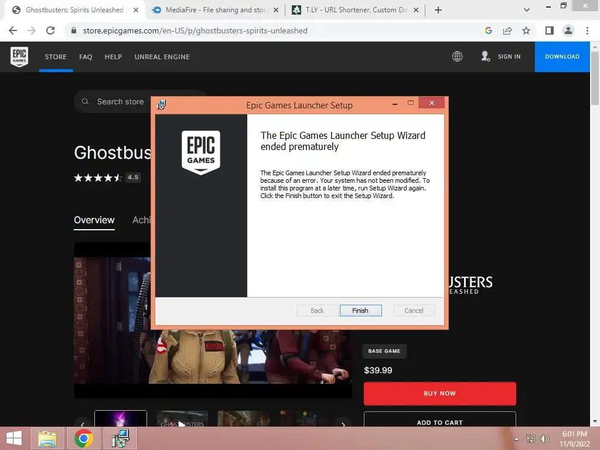This screenshot has width=600, height=450.
Task: Click the volume speaker tray icon
Action: pos(544,439)
